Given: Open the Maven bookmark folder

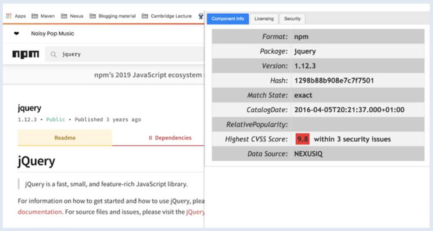Looking at the screenshot, I should tap(43, 16).
